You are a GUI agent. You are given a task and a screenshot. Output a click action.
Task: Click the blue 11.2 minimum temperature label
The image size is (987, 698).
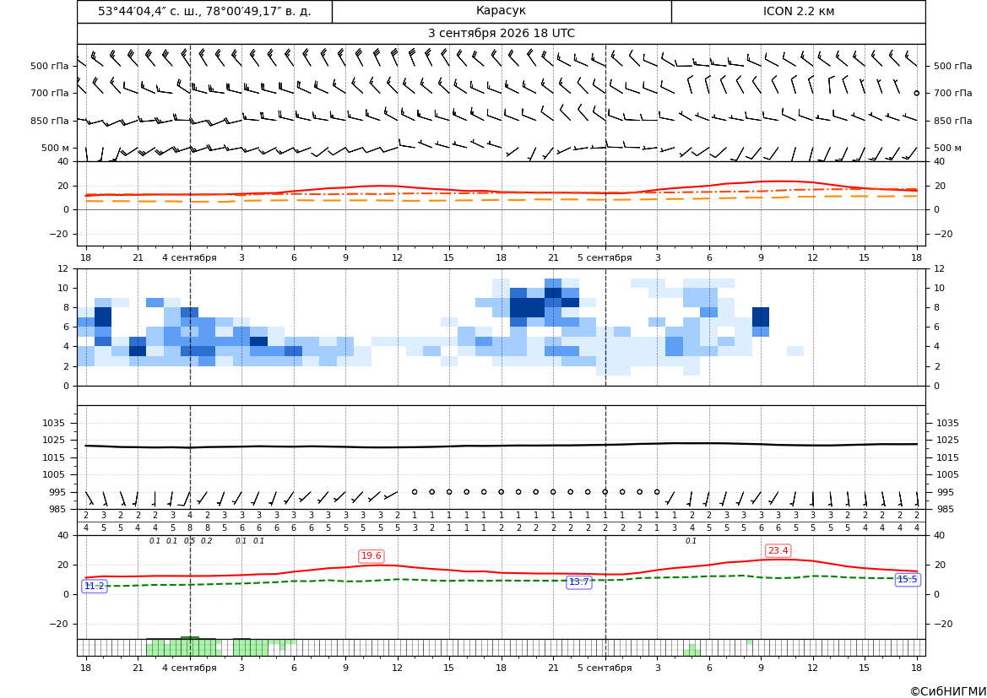coord(95,586)
